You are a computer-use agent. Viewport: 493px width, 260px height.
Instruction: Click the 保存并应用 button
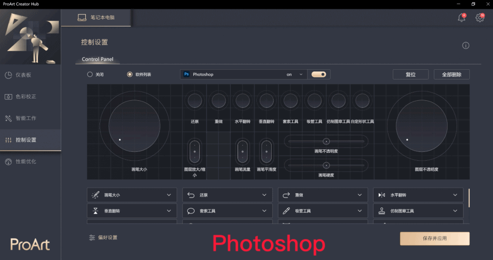click(x=434, y=238)
